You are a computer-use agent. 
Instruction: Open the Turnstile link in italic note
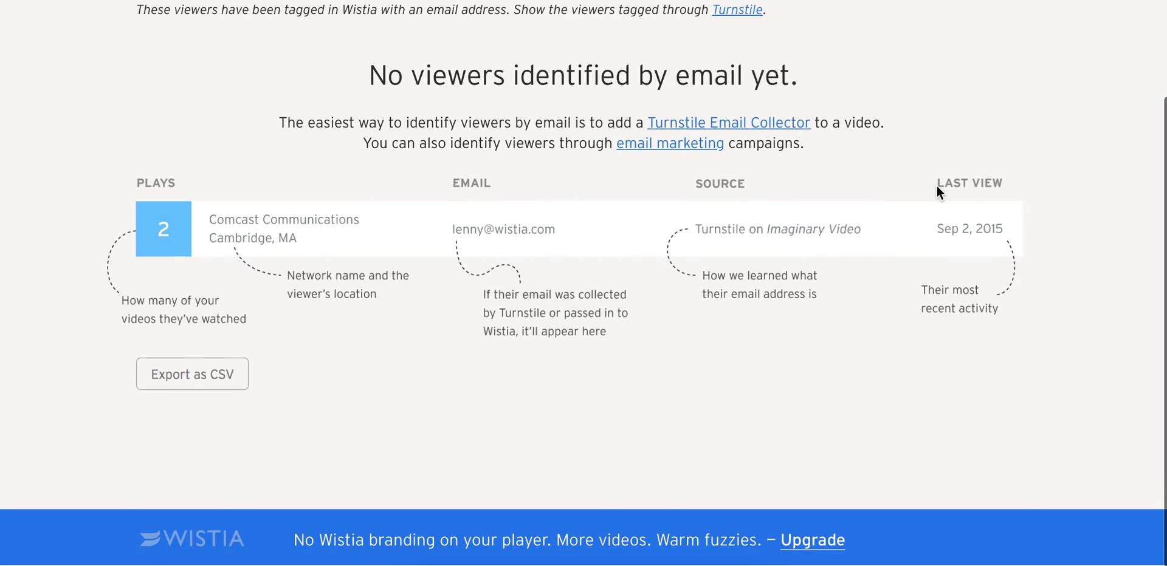(737, 10)
